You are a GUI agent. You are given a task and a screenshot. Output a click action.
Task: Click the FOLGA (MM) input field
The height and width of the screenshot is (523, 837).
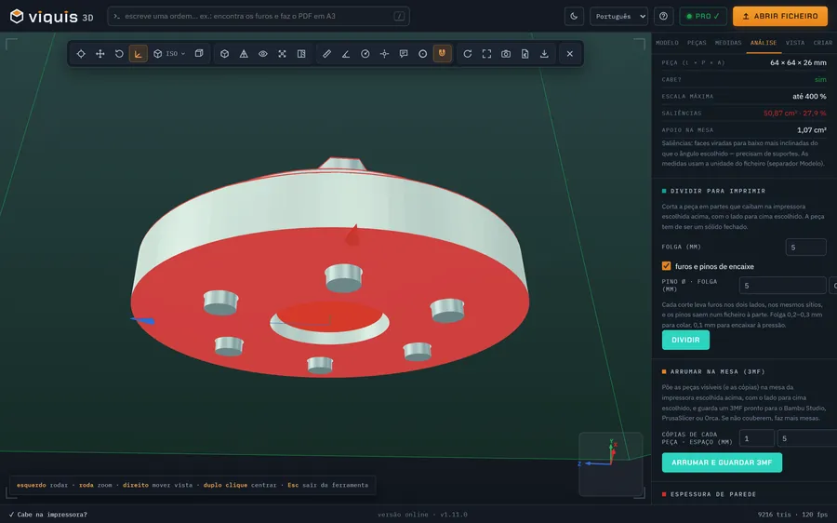[805, 248]
